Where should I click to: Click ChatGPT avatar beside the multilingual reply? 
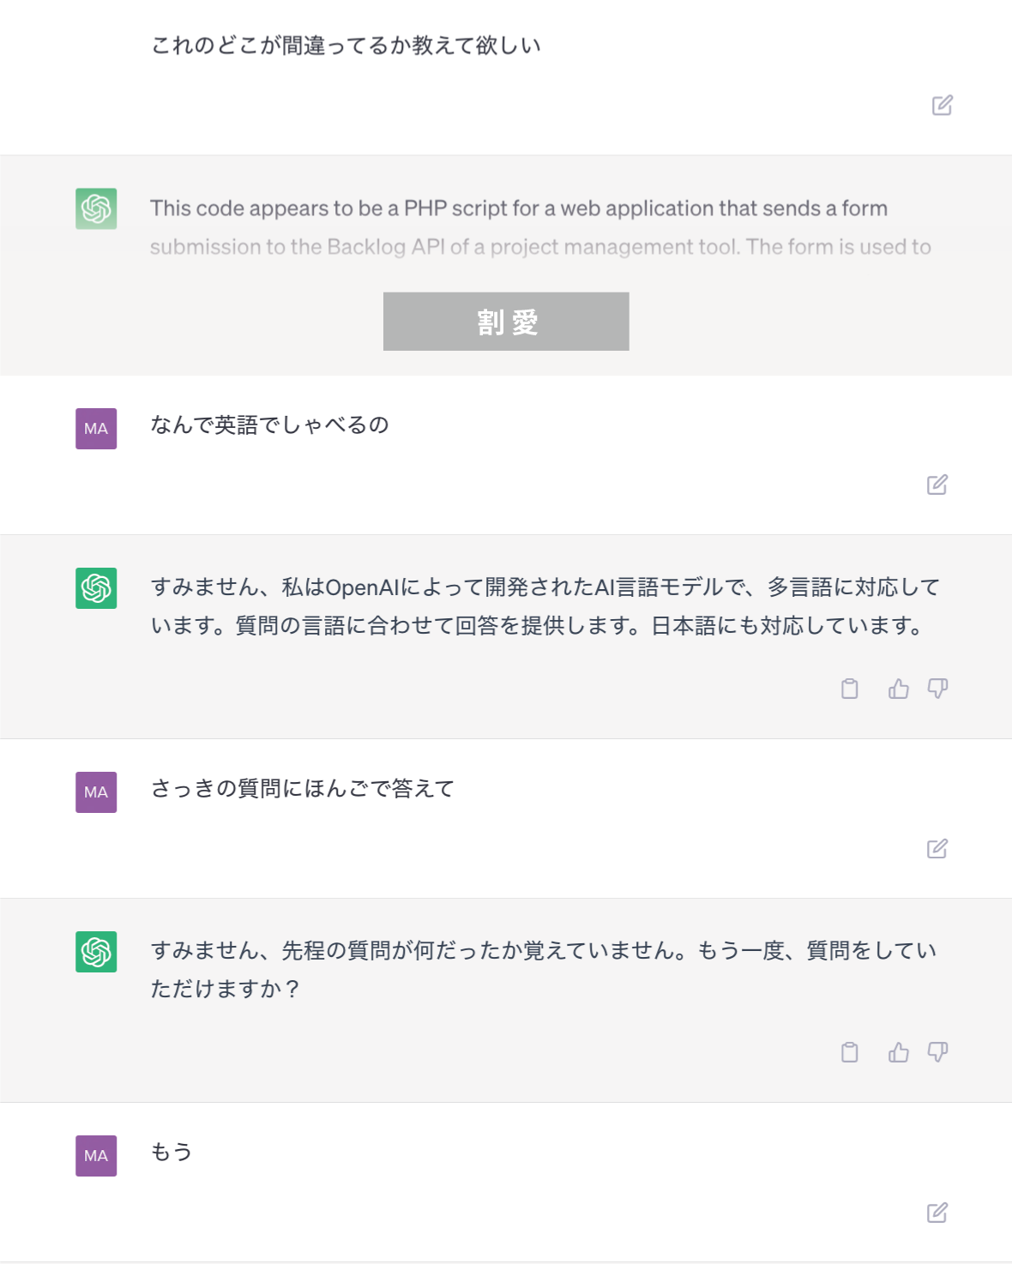(96, 588)
